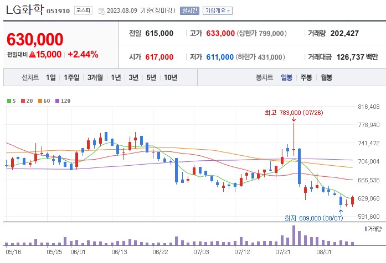This screenshot has height=263, width=386.
Task: Click the 상한가 799,000 text
Action: tap(262, 33)
